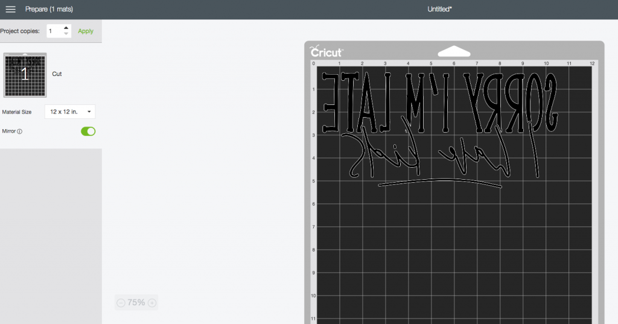This screenshot has height=324, width=618.
Task: Open the hamburger menu
Action: tap(11, 9)
